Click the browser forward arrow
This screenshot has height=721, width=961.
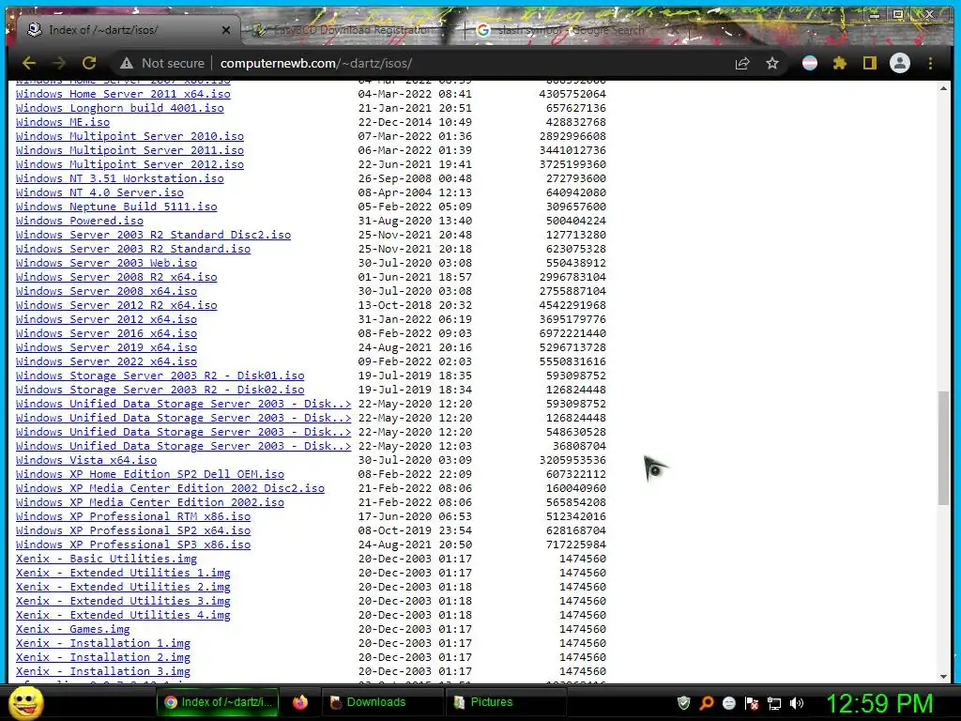(59, 63)
